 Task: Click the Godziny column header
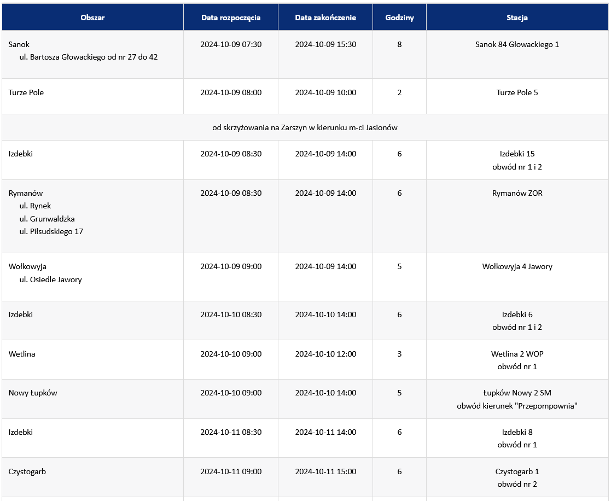[399, 18]
